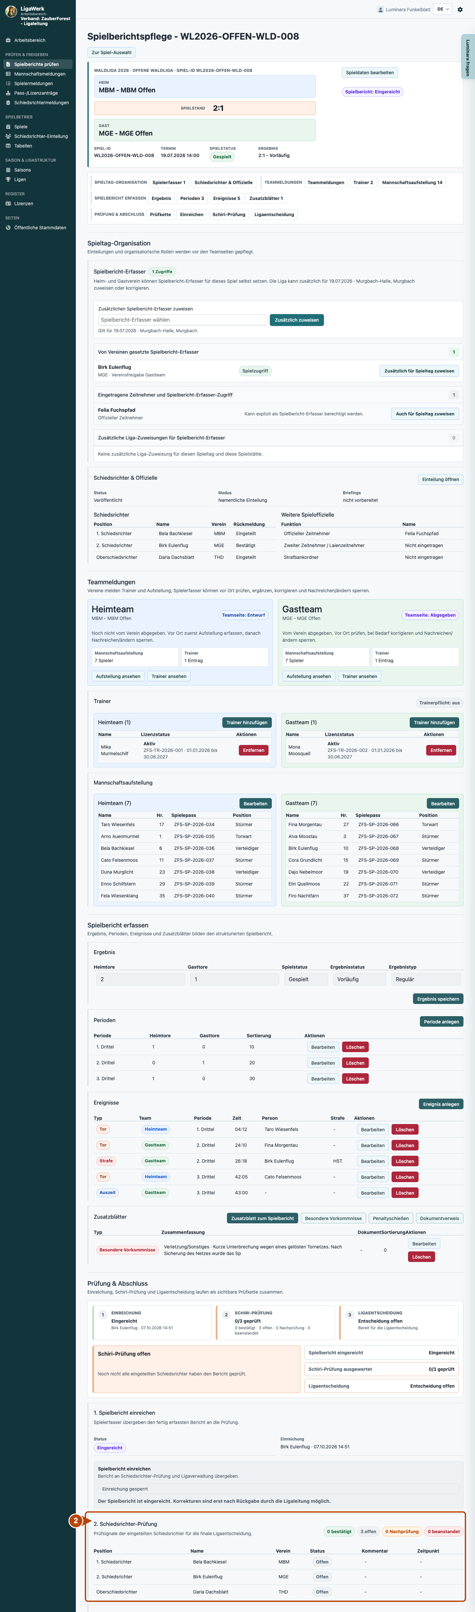Click the Spiele sidebar icon
The height and width of the screenshot is (1612, 475).
8,126
